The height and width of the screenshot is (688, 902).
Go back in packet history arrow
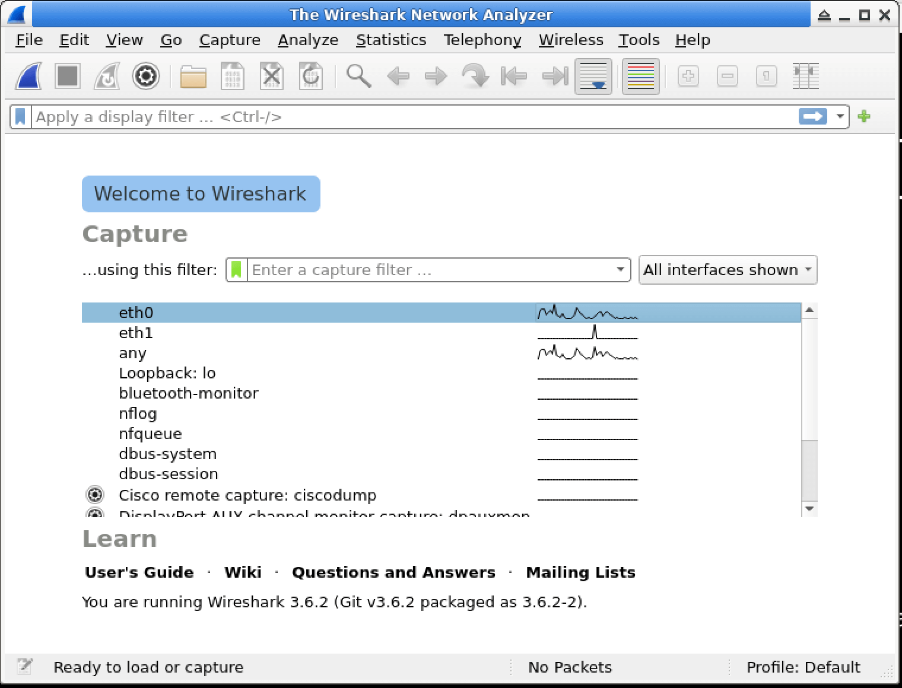click(398, 77)
